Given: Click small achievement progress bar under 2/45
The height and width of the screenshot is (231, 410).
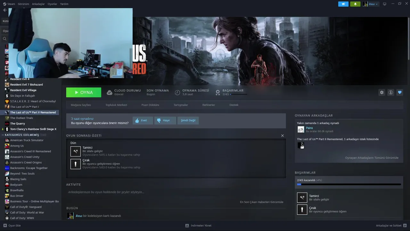Looking at the screenshot, I should click(238, 95).
